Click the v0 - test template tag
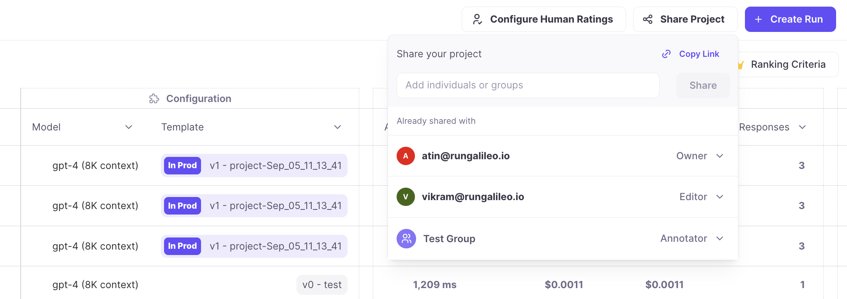 coord(322,285)
